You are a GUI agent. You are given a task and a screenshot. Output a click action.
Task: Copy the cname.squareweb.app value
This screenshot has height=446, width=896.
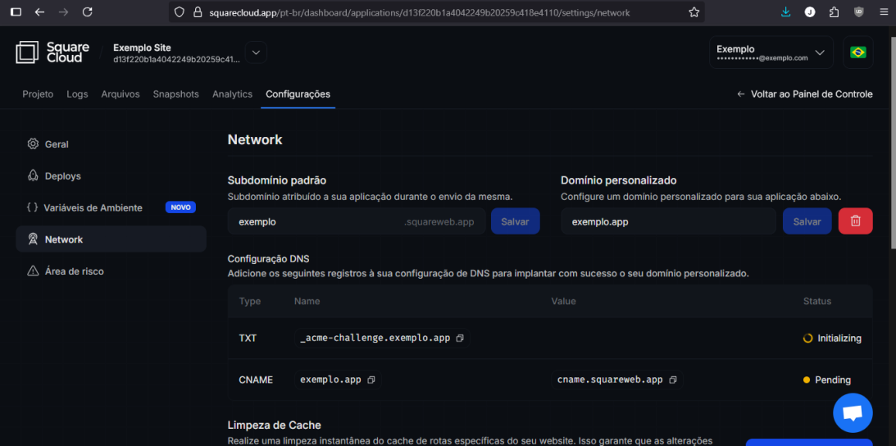click(x=672, y=380)
